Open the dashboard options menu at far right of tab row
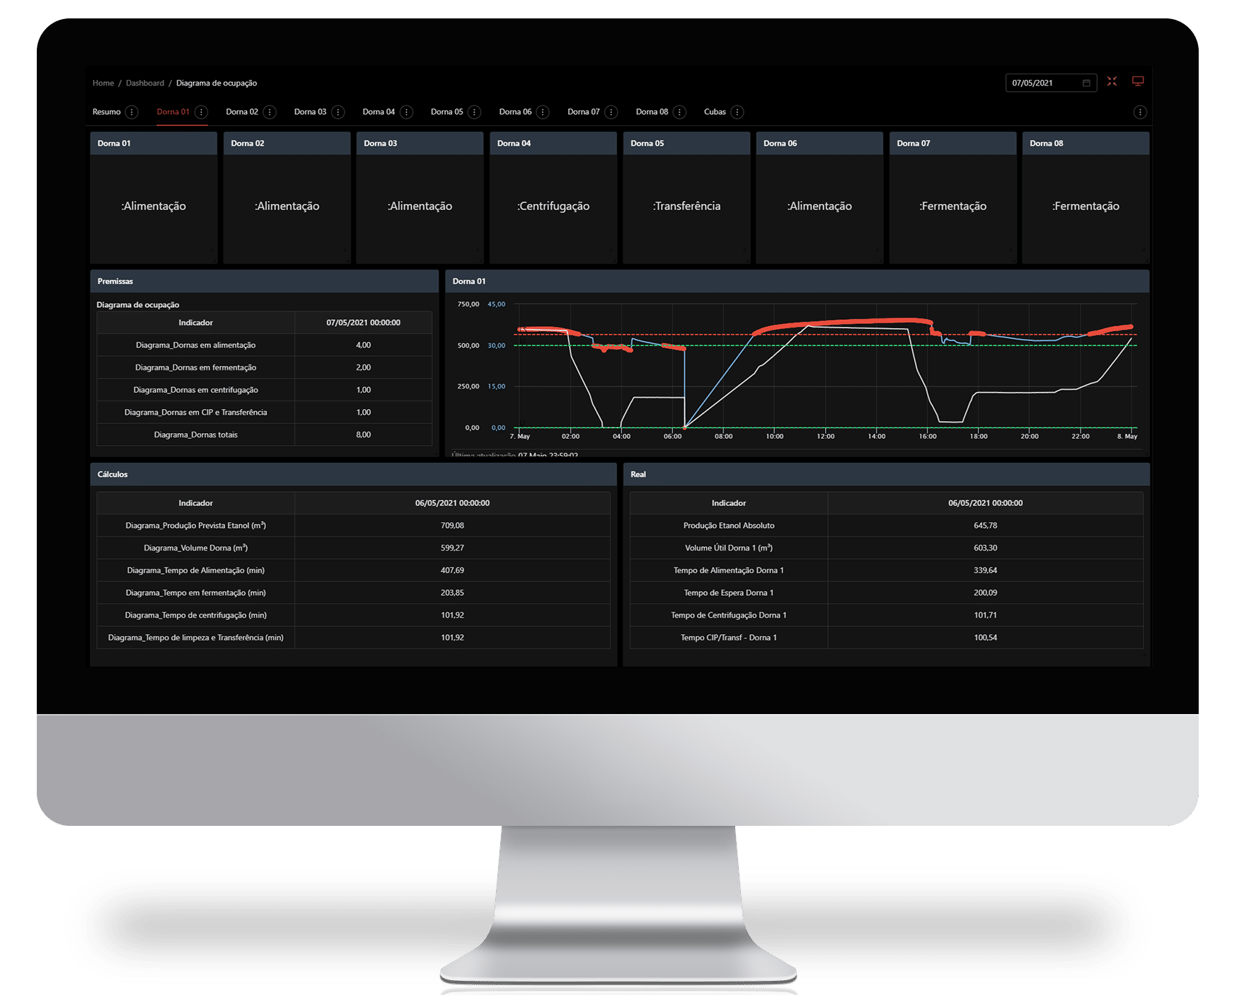 1140,112
